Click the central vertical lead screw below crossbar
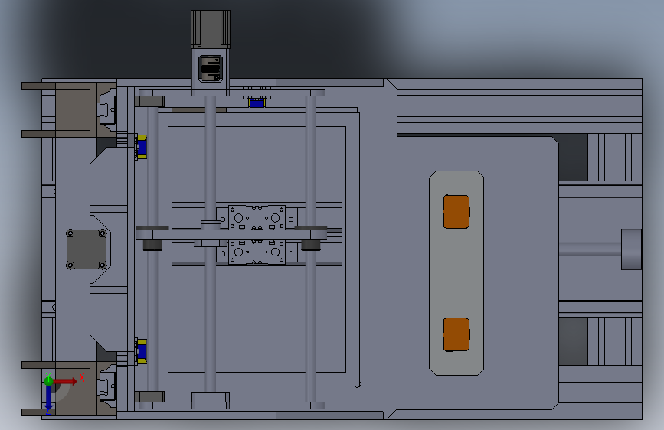664x430 pixels. pos(211,318)
